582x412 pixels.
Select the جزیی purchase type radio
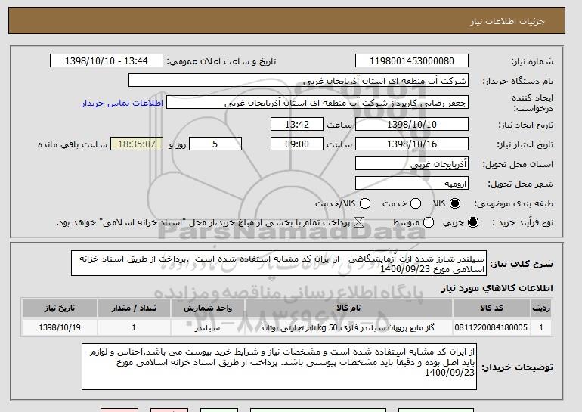[473, 222]
